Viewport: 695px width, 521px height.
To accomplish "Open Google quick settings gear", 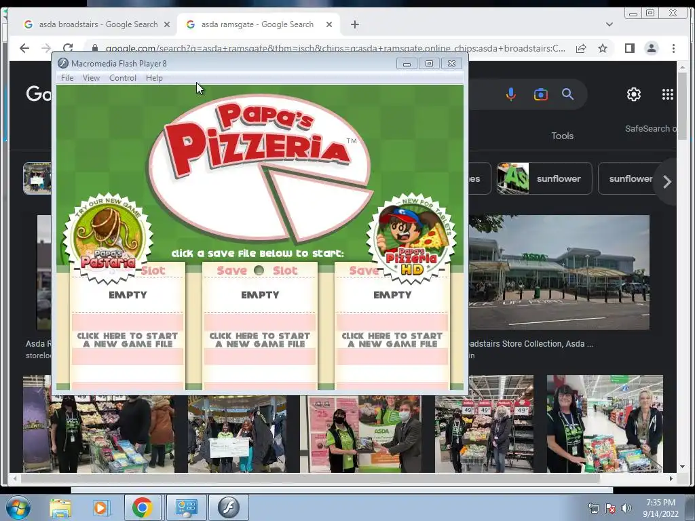I will point(634,94).
